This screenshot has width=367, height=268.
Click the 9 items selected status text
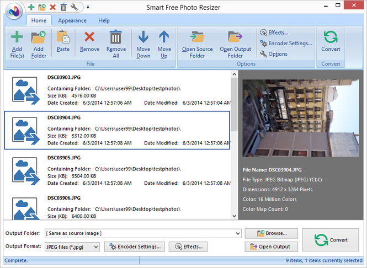click(324, 260)
